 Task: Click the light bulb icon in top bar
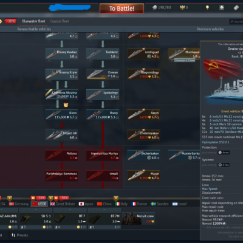(x=207, y=8)
